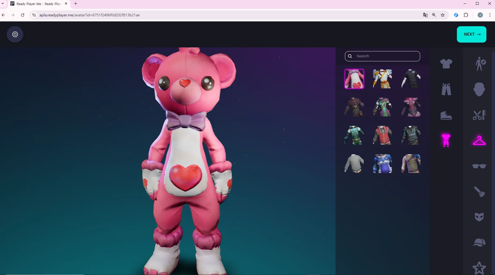Open the baseball cap headwear category
495x275 pixels.
coord(479,242)
